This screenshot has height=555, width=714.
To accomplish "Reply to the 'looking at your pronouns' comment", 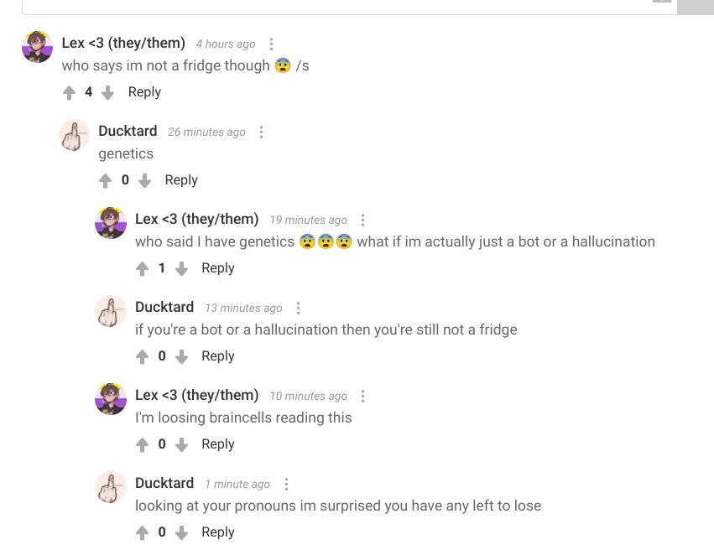I will click(218, 532).
